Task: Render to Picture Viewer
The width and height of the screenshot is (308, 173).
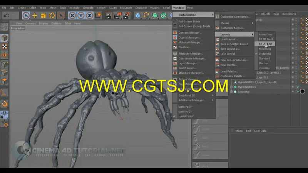Action: (117, 15)
